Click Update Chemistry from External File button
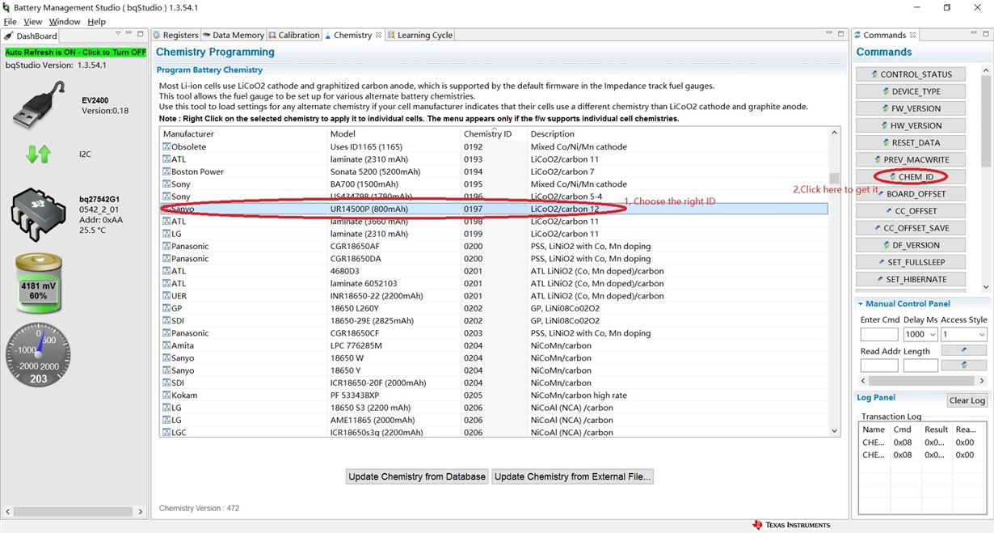The height and width of the screenshot is (533, 994). pos(572,476)
